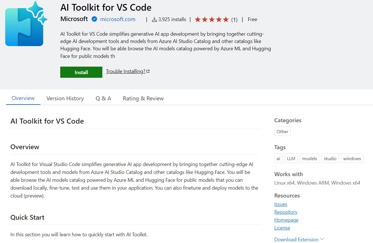This screenshot has width=373, height=243.
Task: Click the external link icon beside Trouble Installing
Action: [x=148, y=71]
